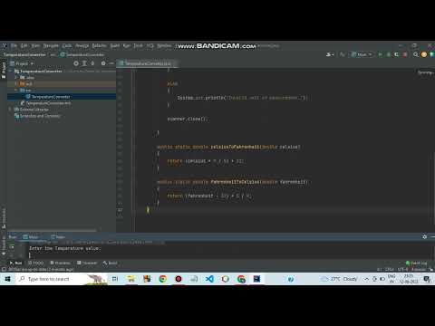Click the Debug bug icon in toolbar
Screen dimensions: 435x326
(388, 54)
